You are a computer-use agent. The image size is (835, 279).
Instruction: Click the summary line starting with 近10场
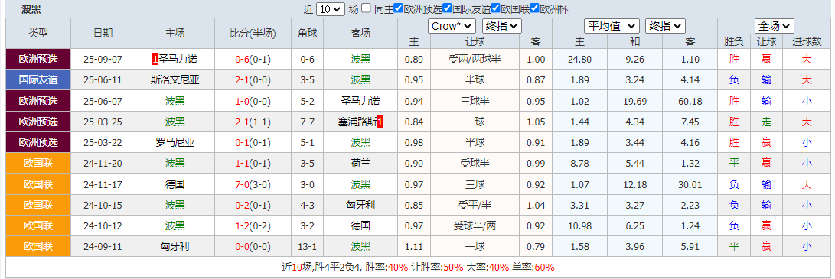pyautogui.click(x=418, y=268)
